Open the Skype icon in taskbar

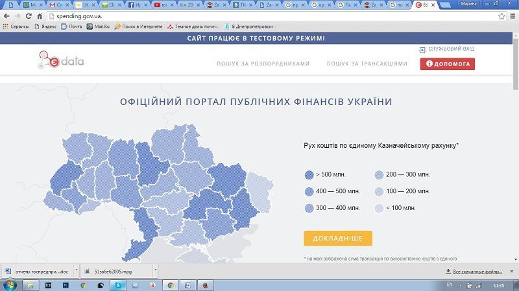coord(118,285)
